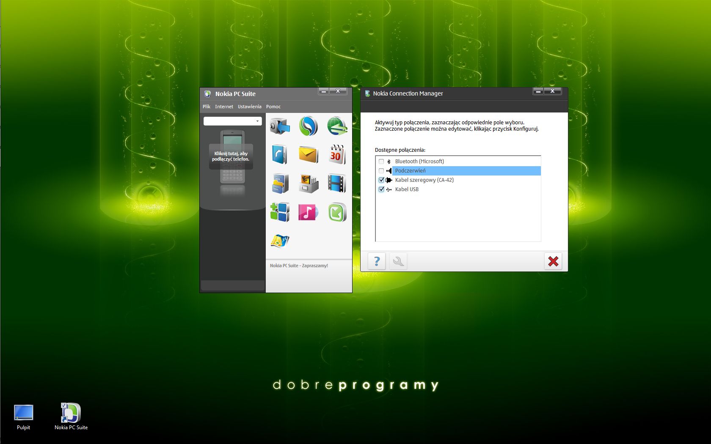Open the Plik menu
The width and height of the screenshot is (711, 444).
pos(207,107)
